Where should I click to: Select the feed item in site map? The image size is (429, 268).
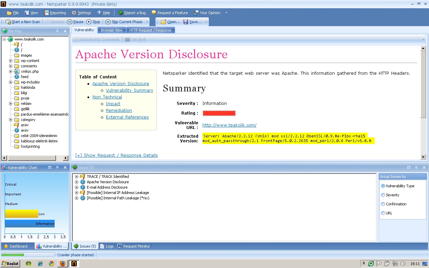pyautogui.click(x=24, y=77)
